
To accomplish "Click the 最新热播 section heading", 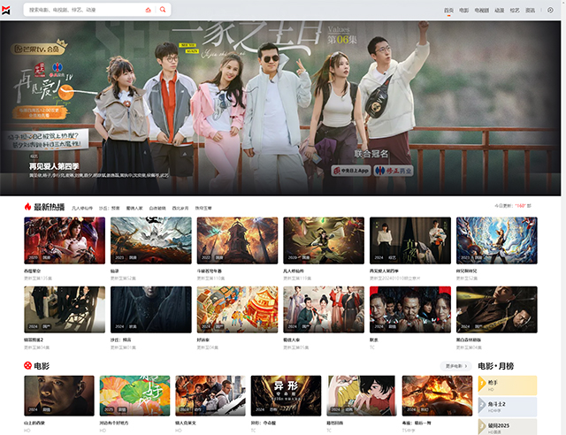I will click(x=50, y=207).
